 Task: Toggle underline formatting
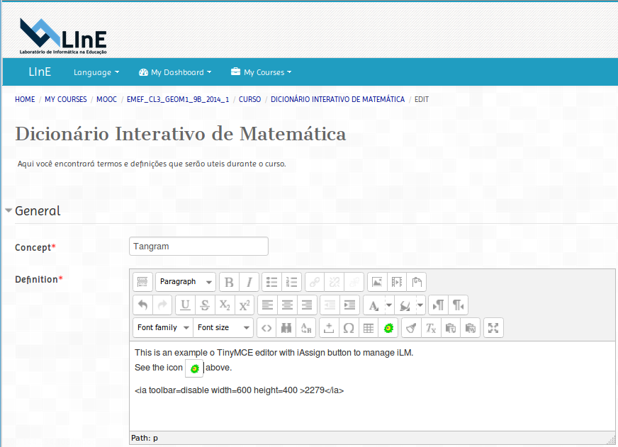pos(185,305)
